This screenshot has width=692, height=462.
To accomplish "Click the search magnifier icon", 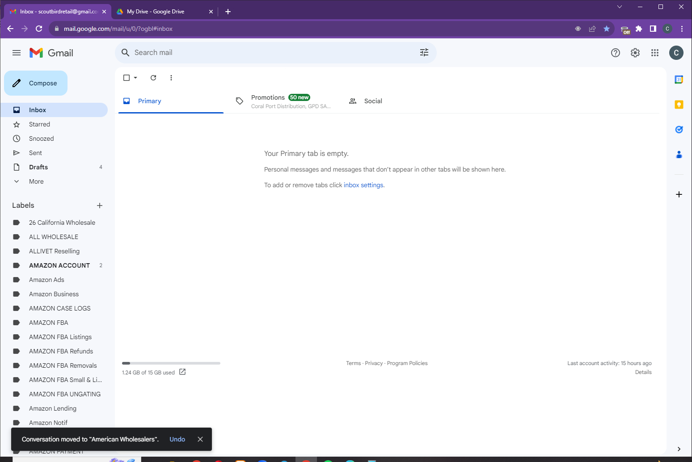I will (126, 53).
